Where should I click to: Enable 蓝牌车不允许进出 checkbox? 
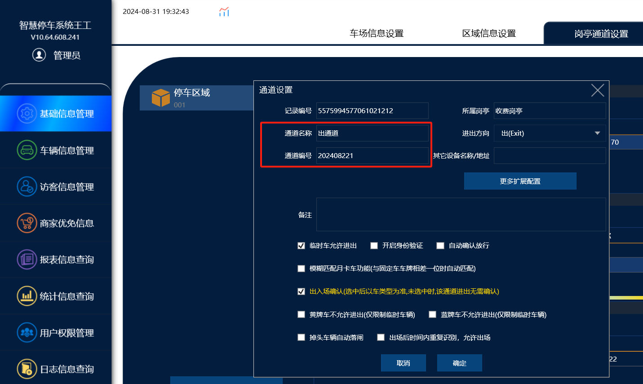pyautogui.click(x=433, y=314)
